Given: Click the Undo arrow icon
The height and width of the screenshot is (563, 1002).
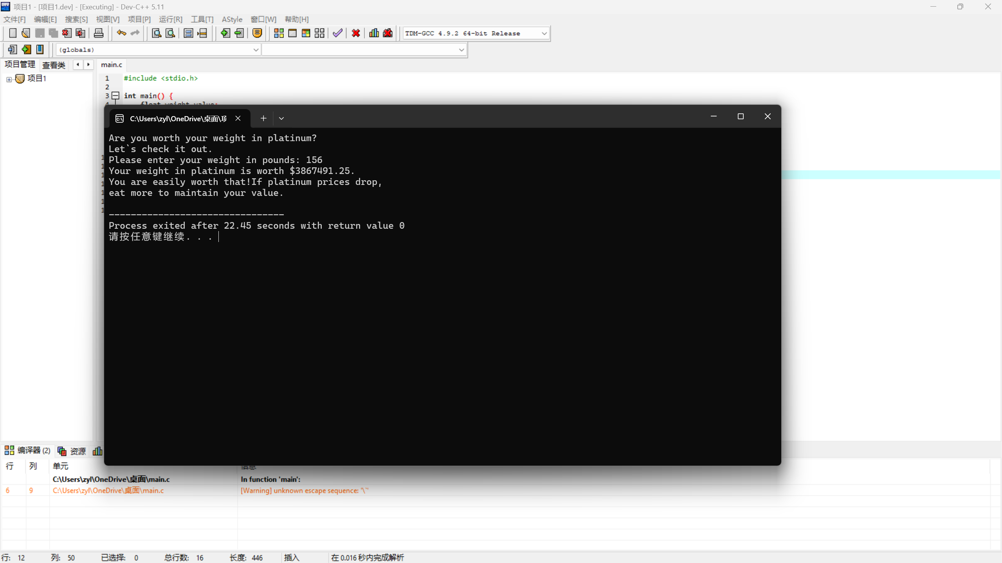Looking at the screenshot, I should tap(121, 33).
